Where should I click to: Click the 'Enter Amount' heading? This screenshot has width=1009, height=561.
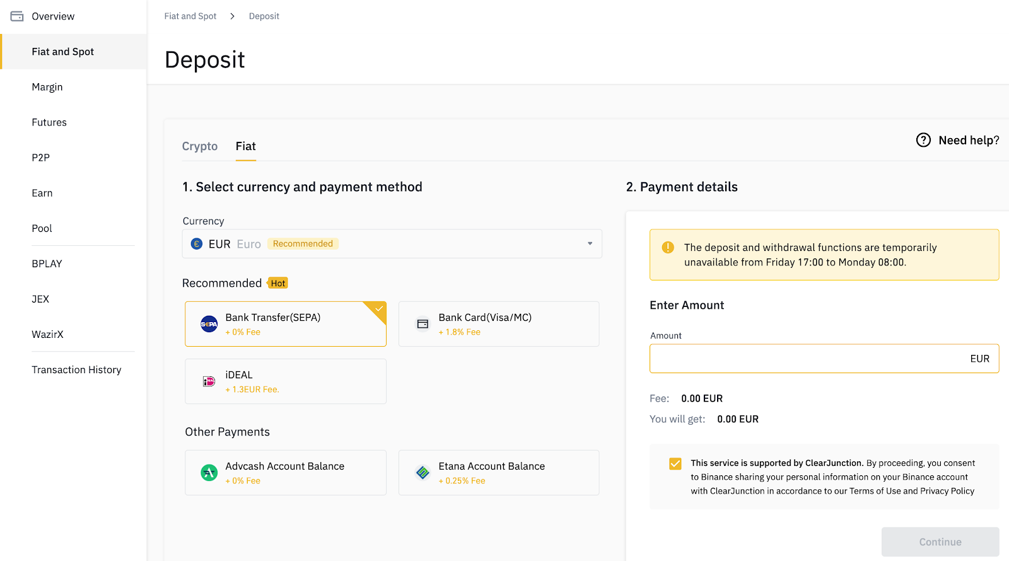point(687,305)
